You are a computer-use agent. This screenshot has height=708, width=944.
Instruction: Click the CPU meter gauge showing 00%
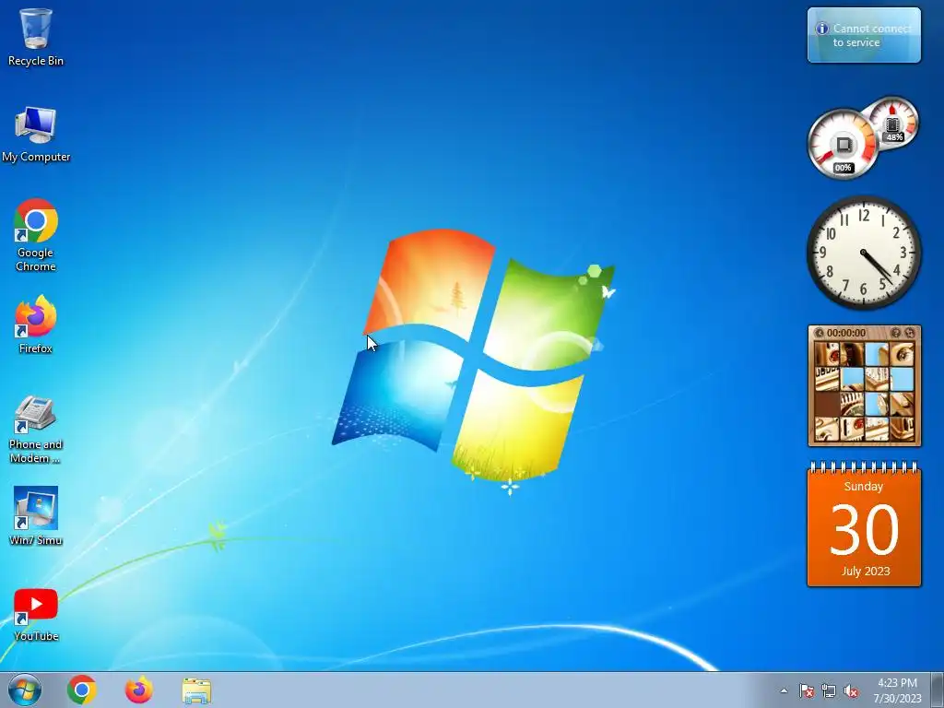[843, 145]
